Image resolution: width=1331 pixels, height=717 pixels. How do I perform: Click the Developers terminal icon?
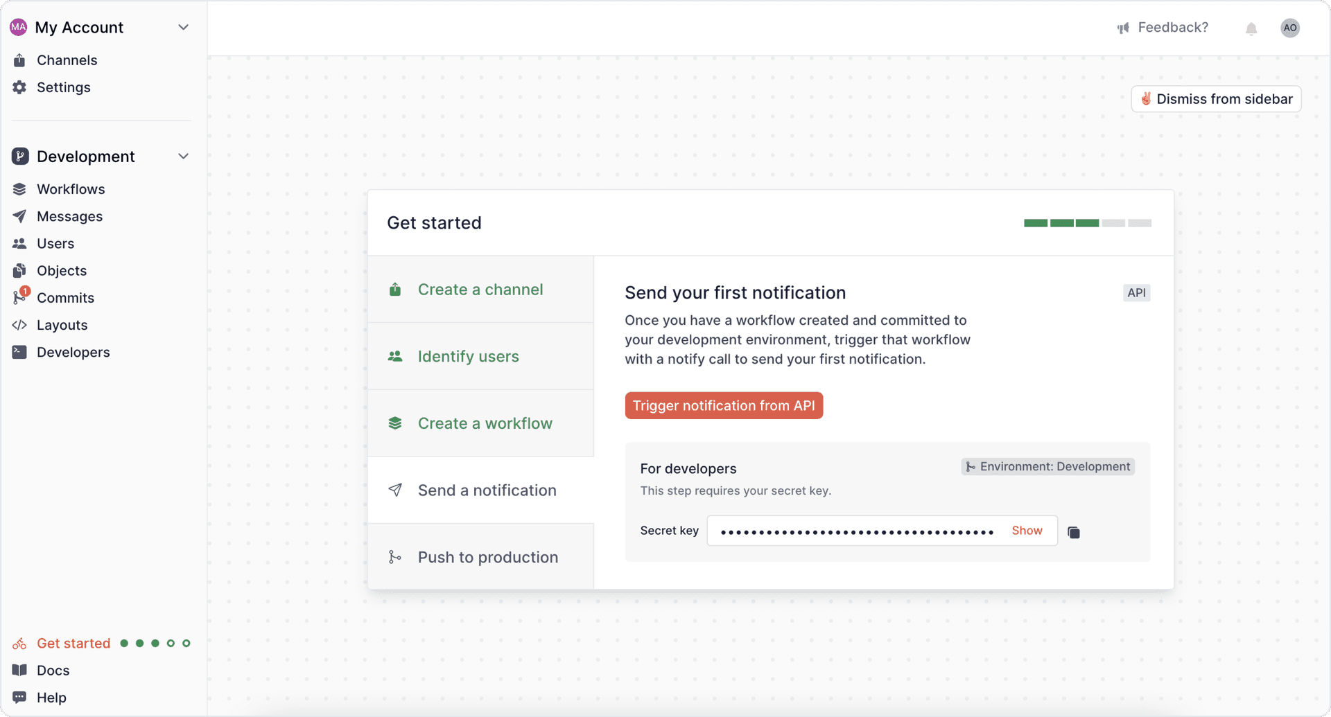coord(19,352)
